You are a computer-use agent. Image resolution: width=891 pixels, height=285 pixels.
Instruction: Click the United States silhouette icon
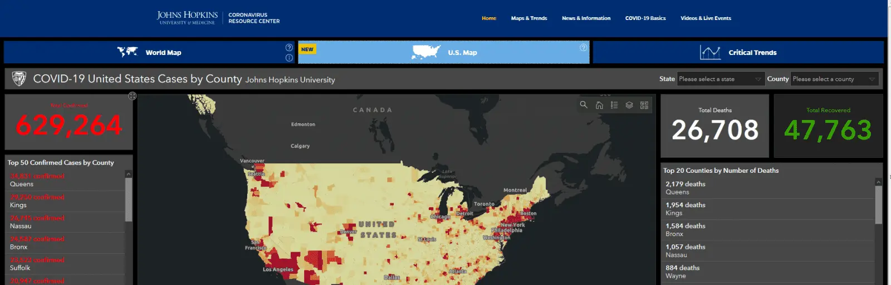pyautogui.click(x=426, y=53)
